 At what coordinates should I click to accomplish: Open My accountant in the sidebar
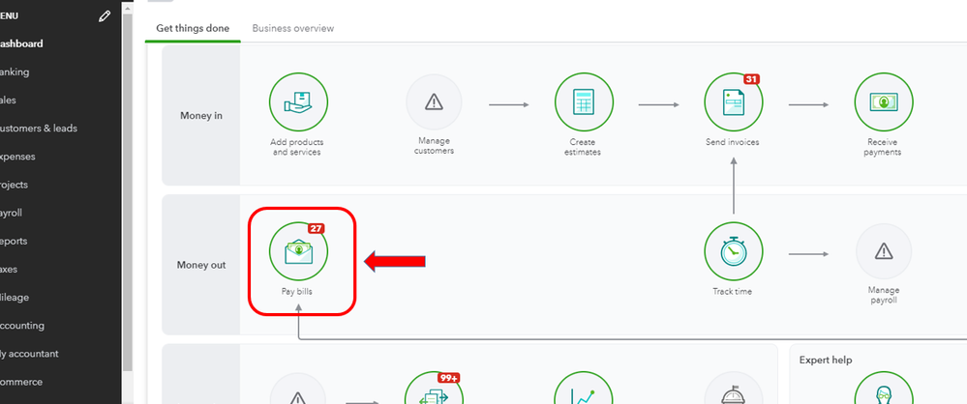tap(30, 354)
